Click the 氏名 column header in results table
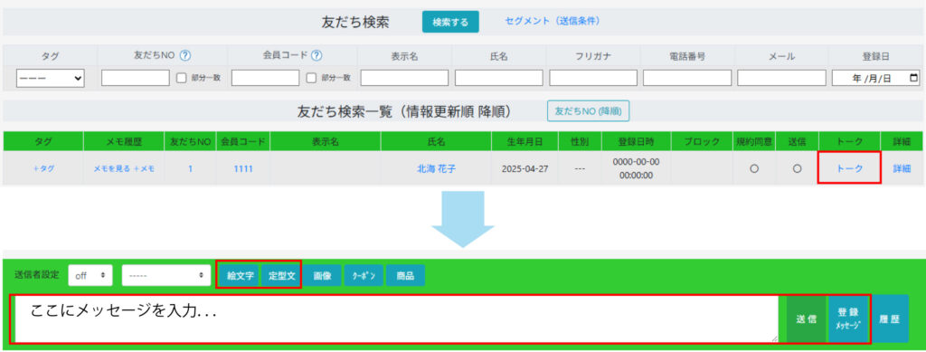Screen dimensions: 926x352 tap(436, 142)
